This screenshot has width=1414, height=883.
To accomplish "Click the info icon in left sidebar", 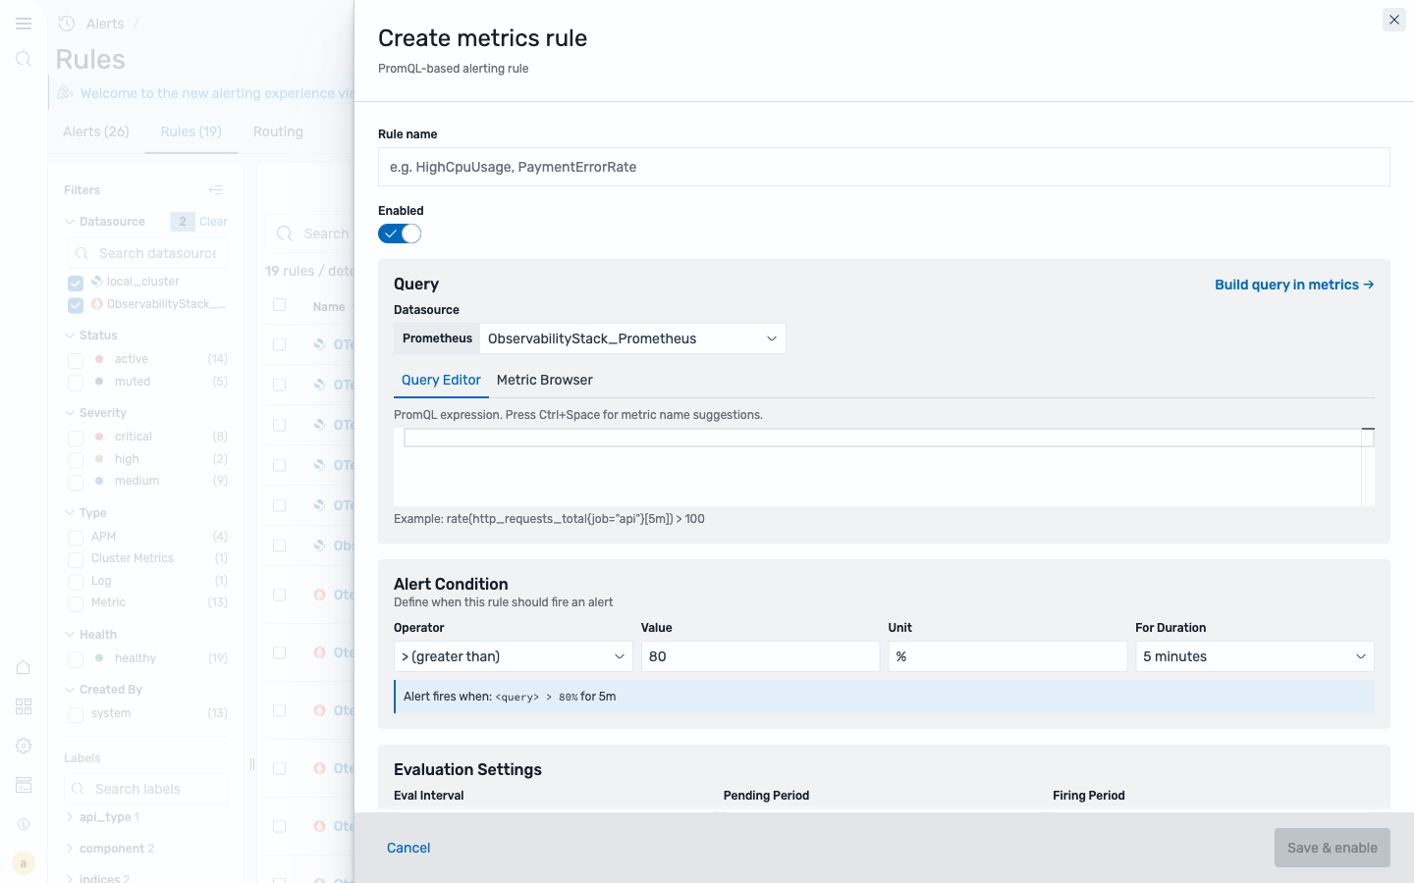I will pyautogui.click(x=24, y=824).
